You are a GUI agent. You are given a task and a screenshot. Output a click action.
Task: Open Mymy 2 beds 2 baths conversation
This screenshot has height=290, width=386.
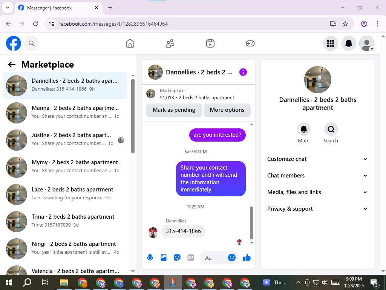click(x=65, y=167)
